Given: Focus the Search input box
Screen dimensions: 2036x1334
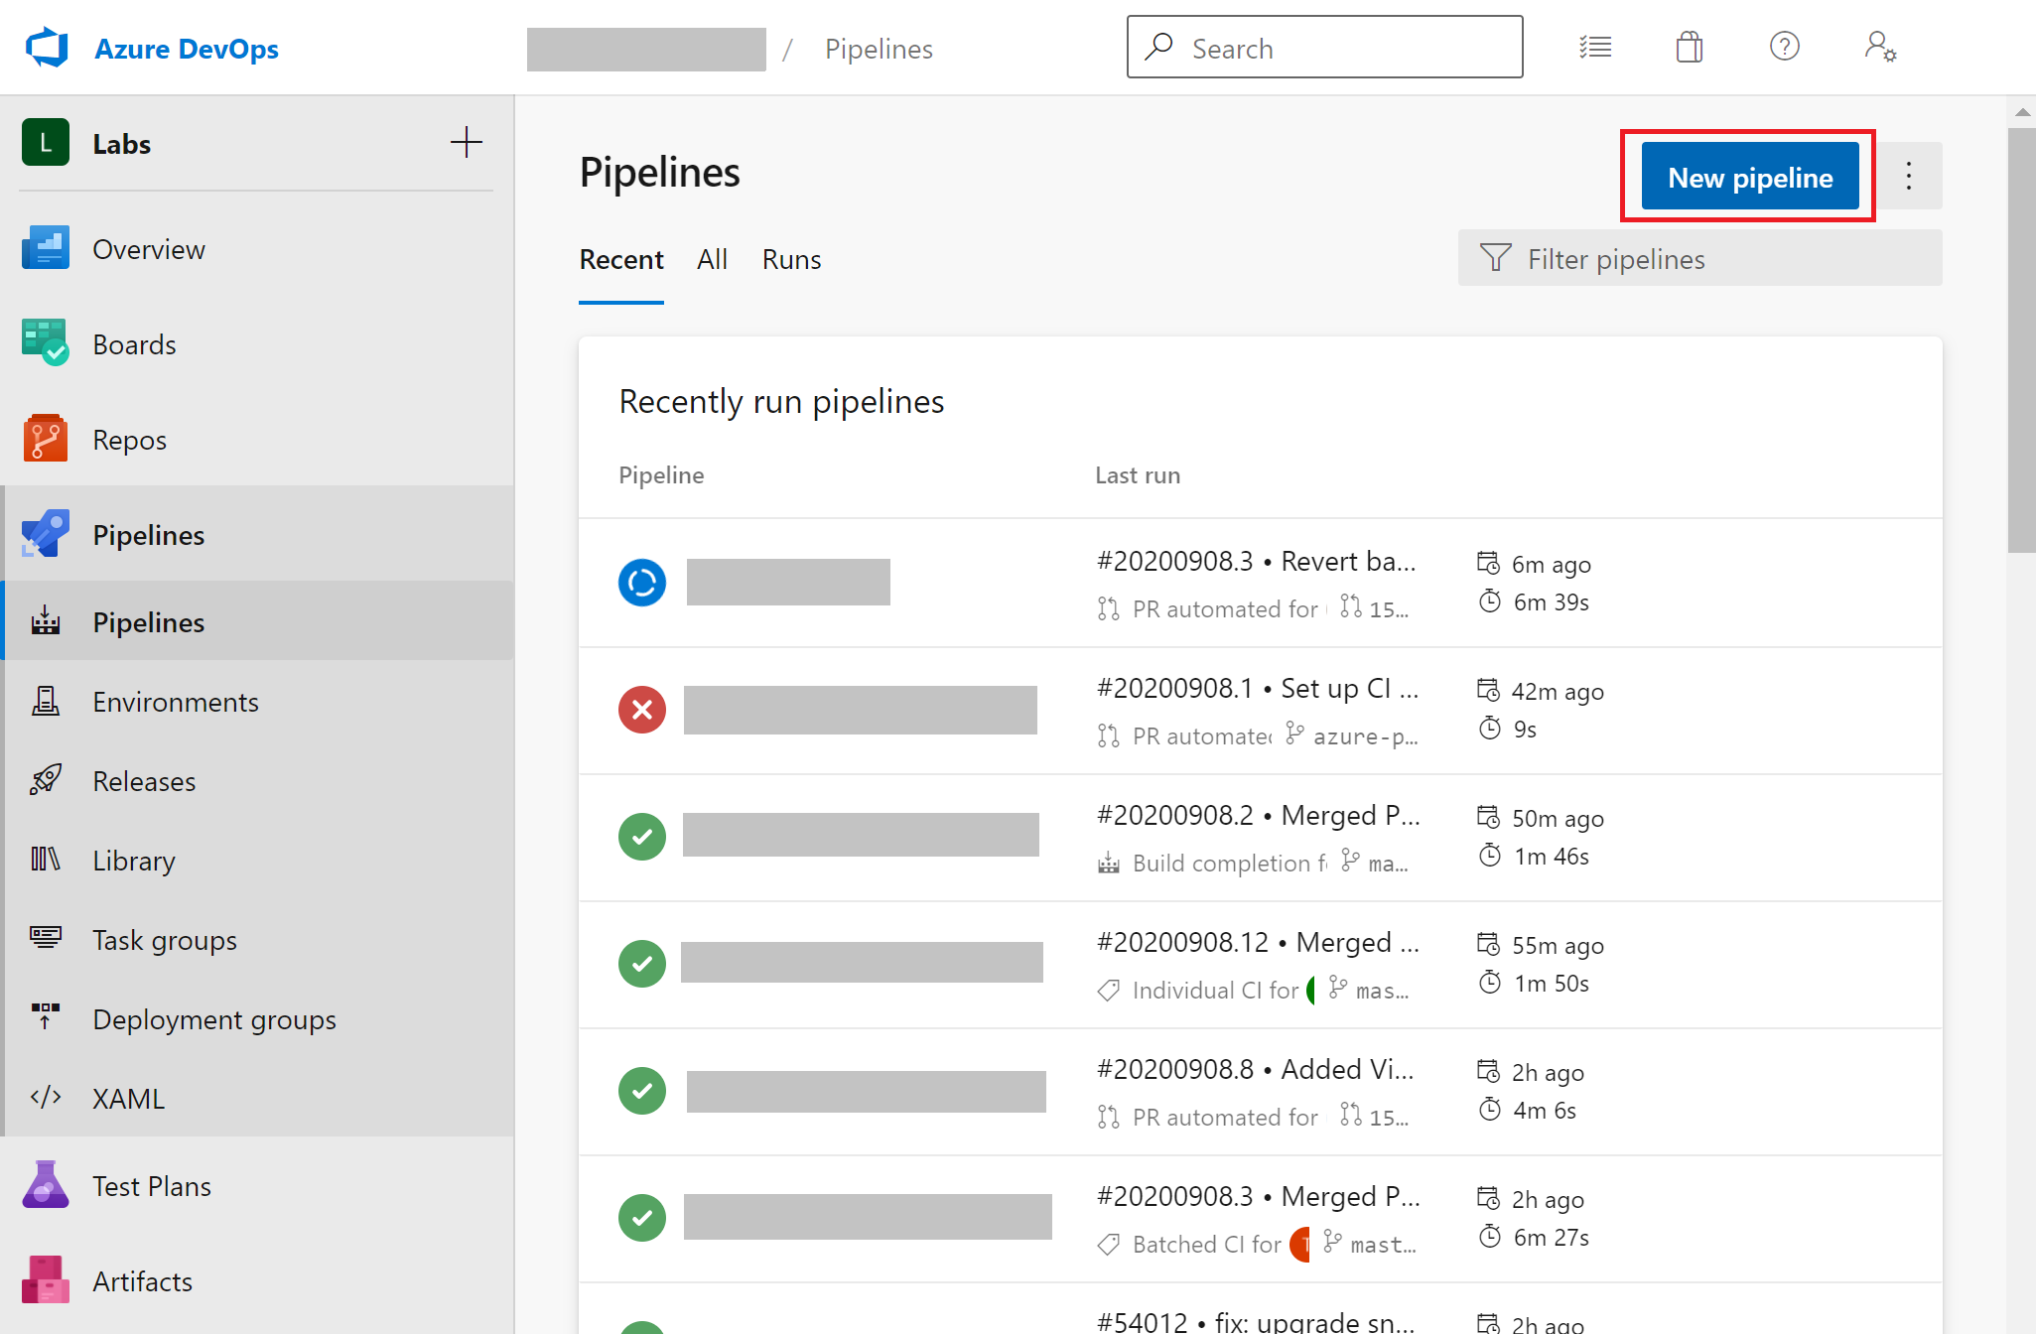Looking at the screenshot, I should pyautogui.click(x=1324, y=47).
